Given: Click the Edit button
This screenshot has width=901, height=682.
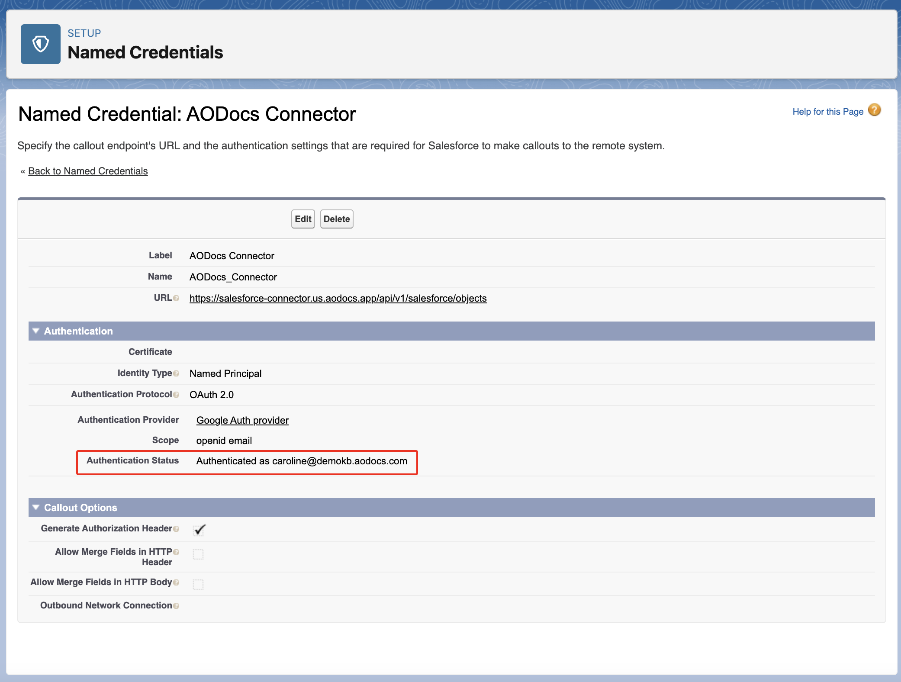Looking at the screenshot, I should (x=303, y=219).
